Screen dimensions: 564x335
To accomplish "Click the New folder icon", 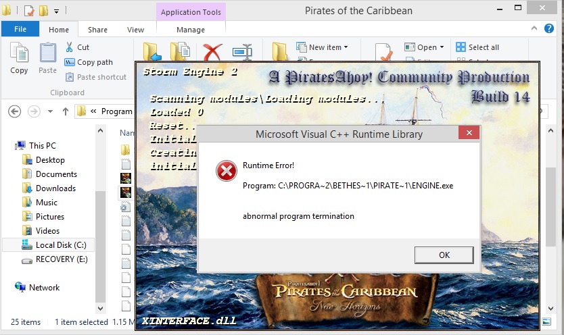I will pos(279,52).
